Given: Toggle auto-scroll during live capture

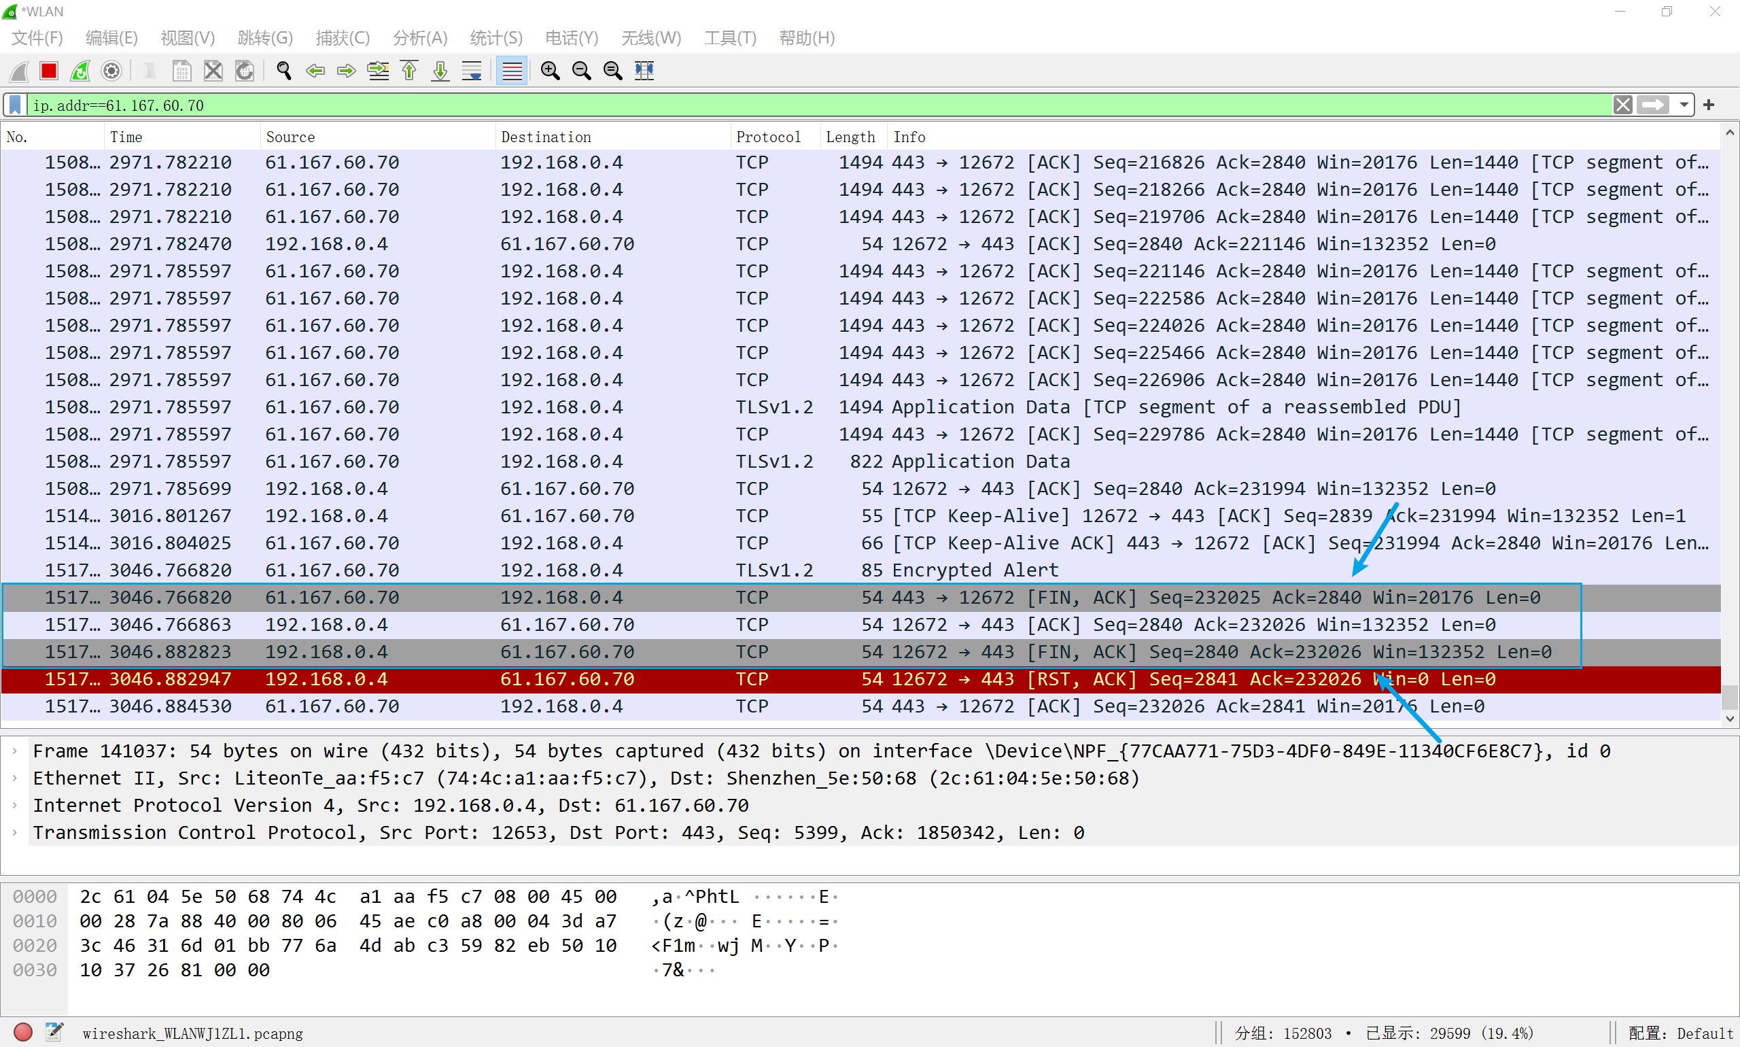Looking at the screenshot, I should coord(471,71).
